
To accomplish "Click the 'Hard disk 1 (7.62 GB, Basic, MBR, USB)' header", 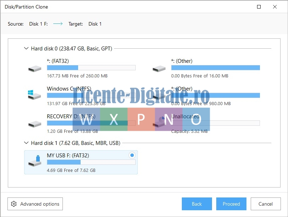I will [76, 143].
